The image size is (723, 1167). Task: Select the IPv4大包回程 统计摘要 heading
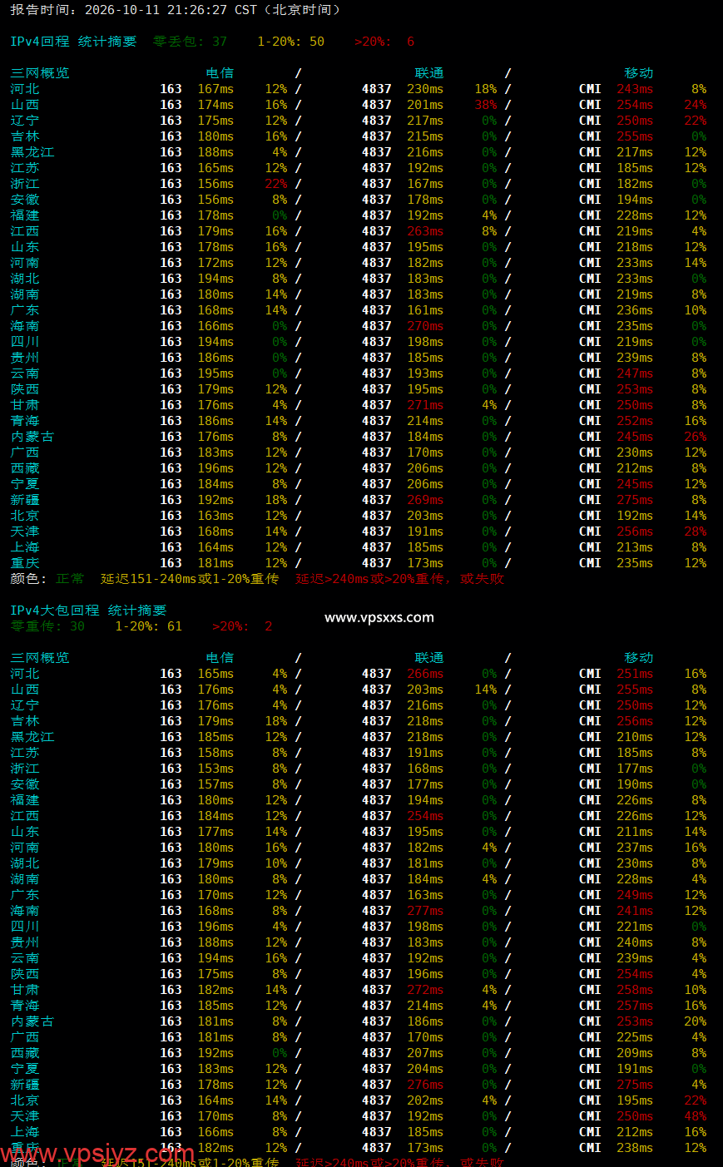[88, 611]
